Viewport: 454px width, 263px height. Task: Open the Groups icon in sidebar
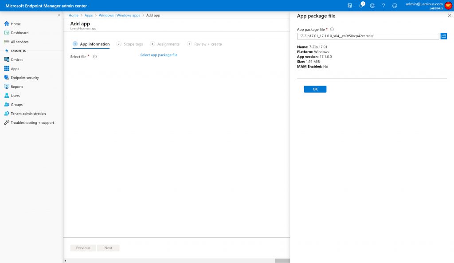(7, 105)
